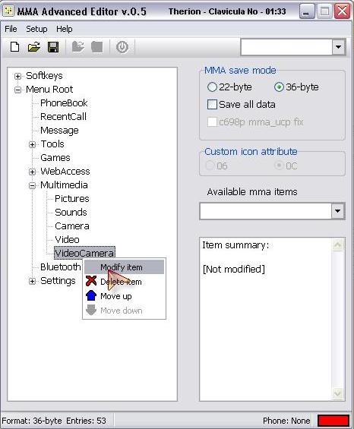This screenshot has height=429, width=354.
Task: Open the Help menu
Action: click(65, 29)
